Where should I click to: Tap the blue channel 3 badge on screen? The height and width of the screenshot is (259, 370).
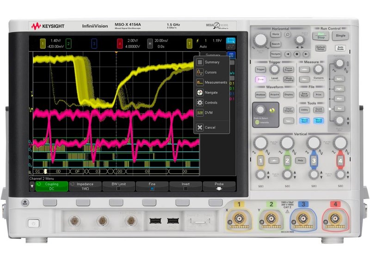[x=94, y=43]
